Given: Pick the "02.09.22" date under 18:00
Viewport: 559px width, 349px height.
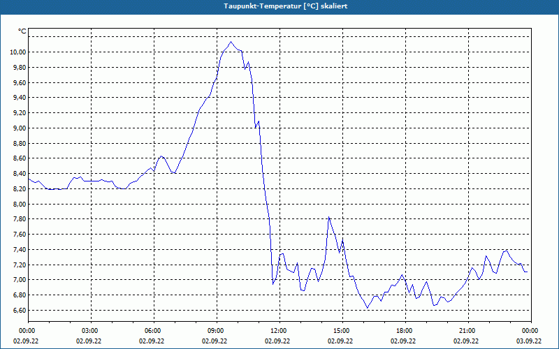Looking at the screenshot, I should coord(403,341).
